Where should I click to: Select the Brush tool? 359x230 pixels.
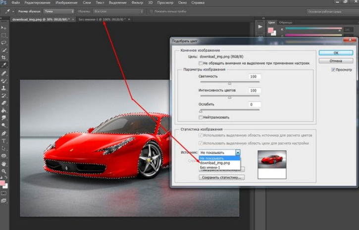click(4, 81)
